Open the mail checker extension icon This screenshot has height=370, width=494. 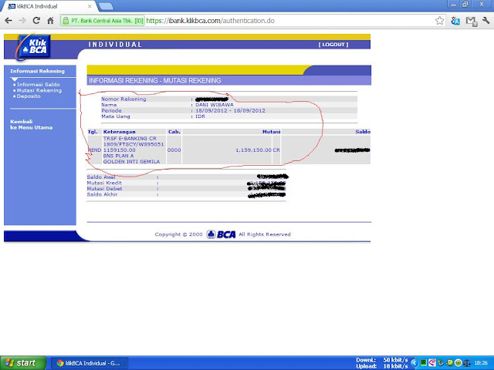(471, 21)
